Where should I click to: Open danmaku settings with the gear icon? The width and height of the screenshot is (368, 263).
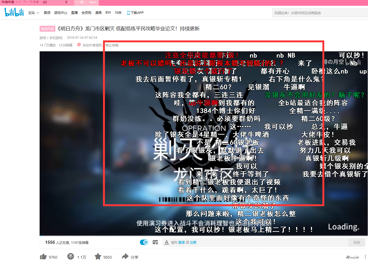pyautogui.click(x=155, y=242)
